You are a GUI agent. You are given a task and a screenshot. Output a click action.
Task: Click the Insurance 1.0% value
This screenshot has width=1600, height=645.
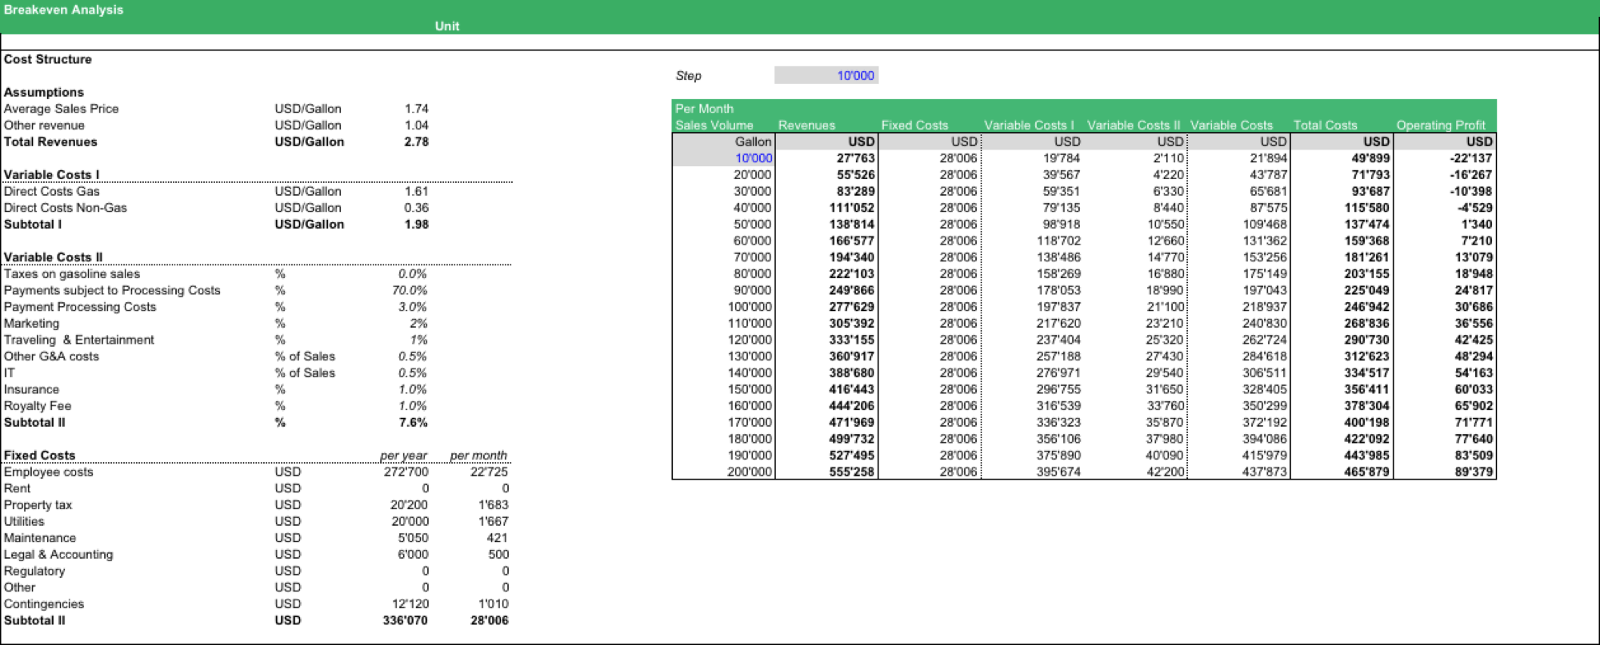pos(413,390)
